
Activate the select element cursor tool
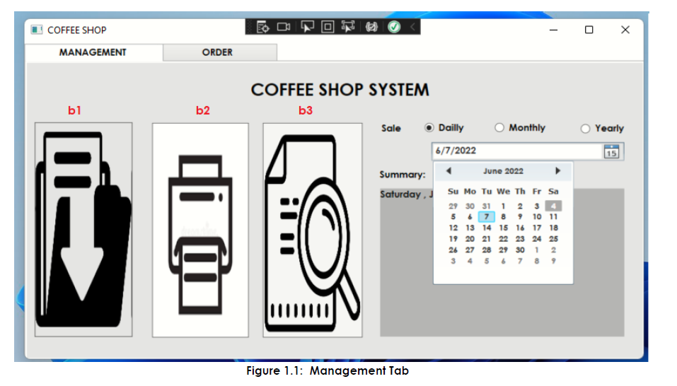click(307, 27)
